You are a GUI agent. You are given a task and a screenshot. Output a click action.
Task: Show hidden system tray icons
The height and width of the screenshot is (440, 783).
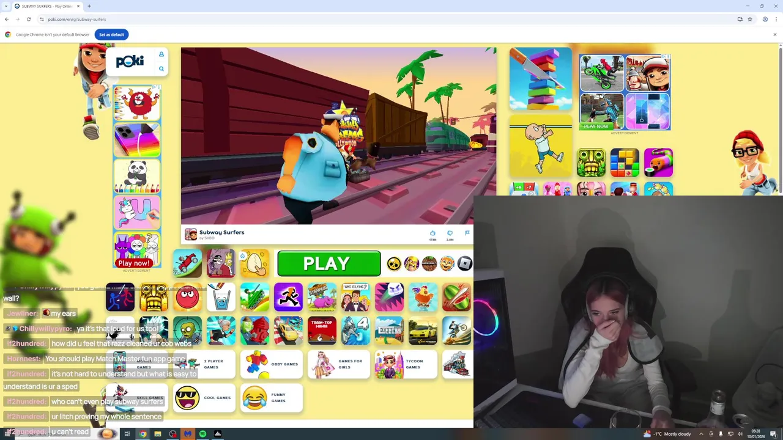pos(701,434)
